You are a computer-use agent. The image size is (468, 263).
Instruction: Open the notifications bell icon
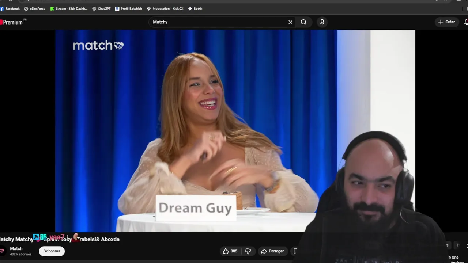[466, 22]
